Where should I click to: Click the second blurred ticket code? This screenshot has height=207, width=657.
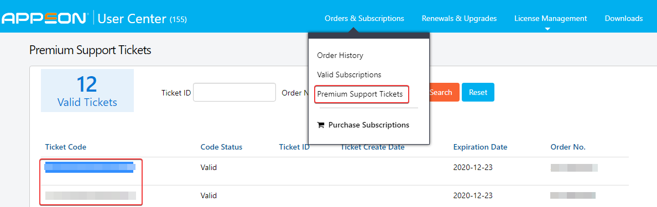(x=91, y=195)
